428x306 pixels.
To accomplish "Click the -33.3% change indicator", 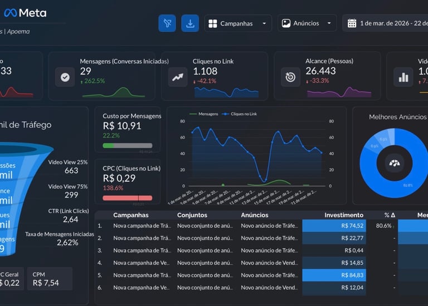I will [x=317, y=81].
